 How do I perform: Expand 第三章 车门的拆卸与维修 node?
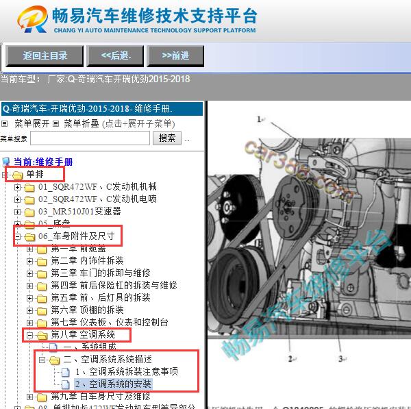[x=29, y=273]
